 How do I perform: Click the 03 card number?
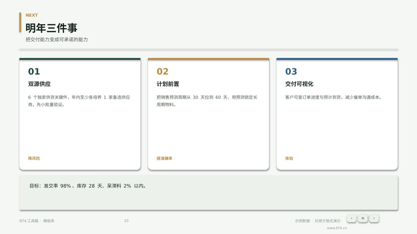coord(291,71)
